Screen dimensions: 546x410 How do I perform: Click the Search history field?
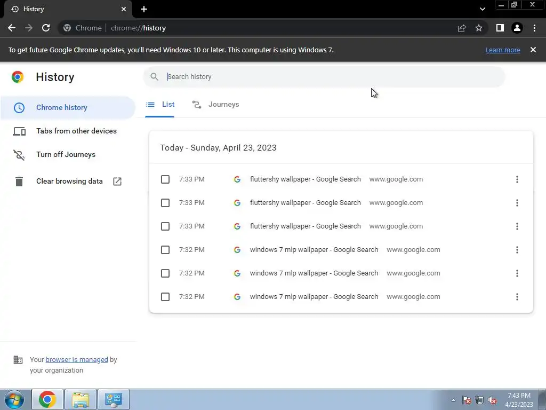[324, 77]
